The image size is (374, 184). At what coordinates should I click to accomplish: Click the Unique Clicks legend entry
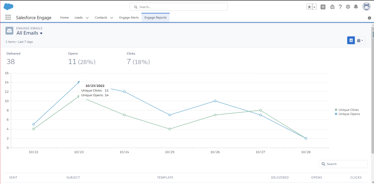click(347, 110)
